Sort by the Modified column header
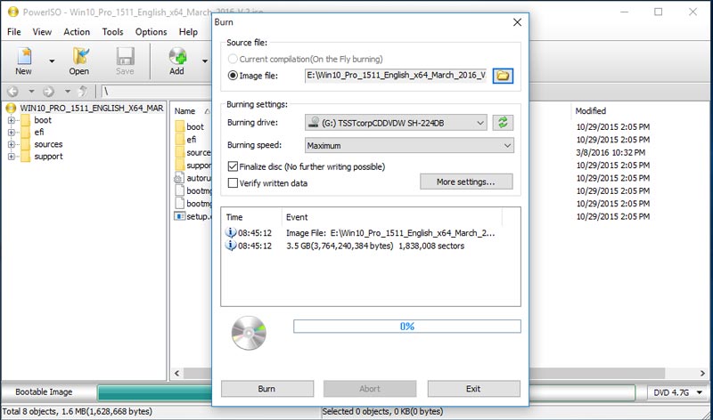This screenshot has height=420, width=713. 591,111
